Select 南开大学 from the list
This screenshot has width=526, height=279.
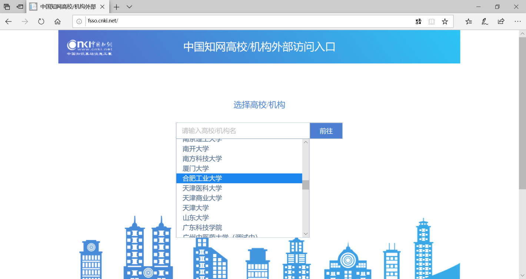point(239,149)
